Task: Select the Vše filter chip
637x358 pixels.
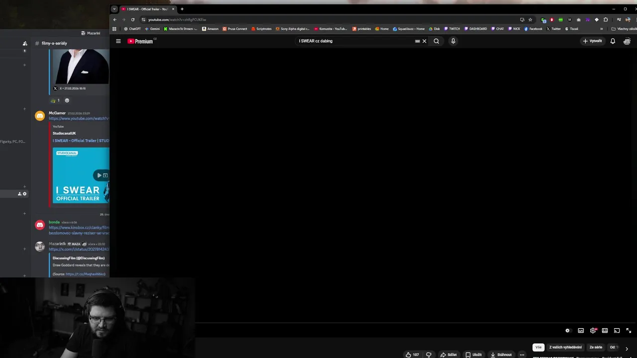Action: pos(538,348)
